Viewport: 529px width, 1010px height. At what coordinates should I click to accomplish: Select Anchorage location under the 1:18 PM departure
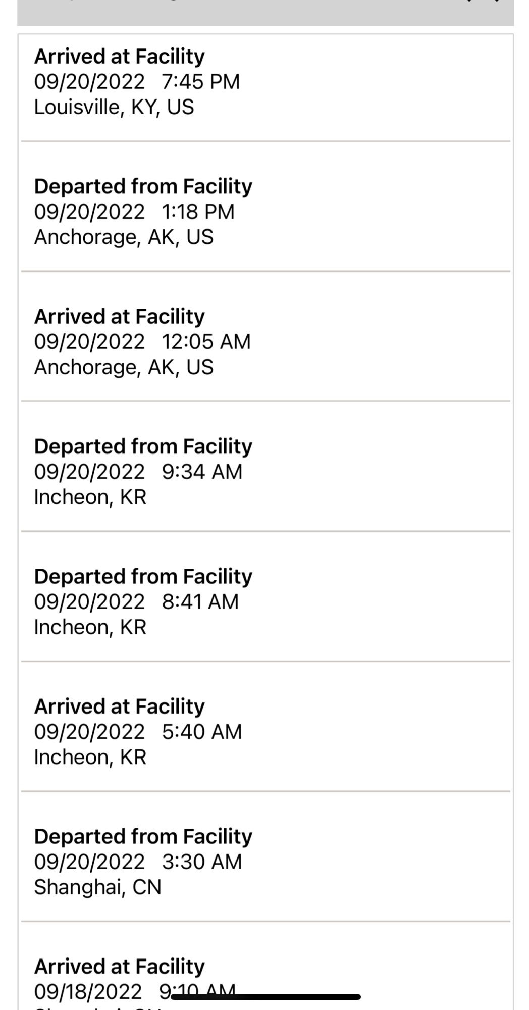pos(124,237)
